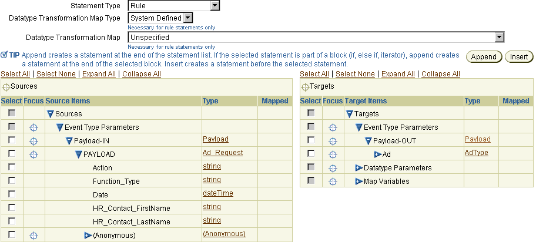
Task: Expand the Datatype Parameters node
Action: (x=359, y=168)
